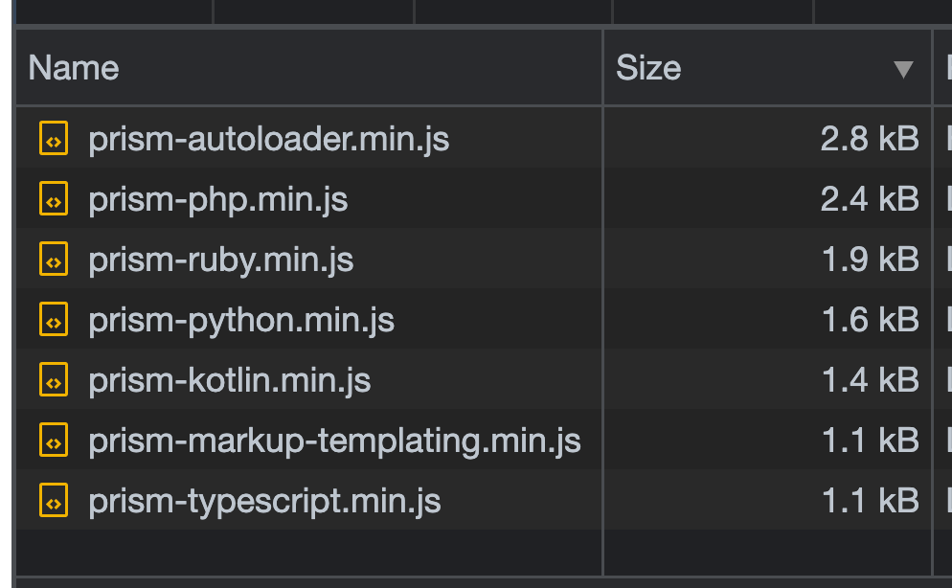Click the script icon beside prism-php.min.js

54,198
